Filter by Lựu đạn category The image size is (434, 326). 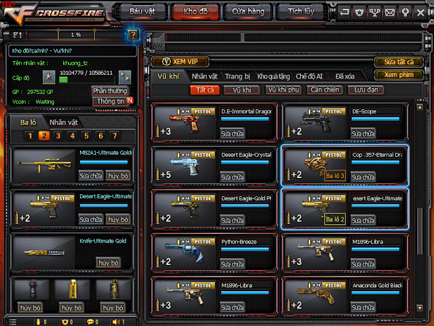tap(366, 90)
